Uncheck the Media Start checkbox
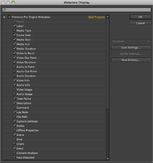This screenshot has width=153, height=163. tap(14, 40)
